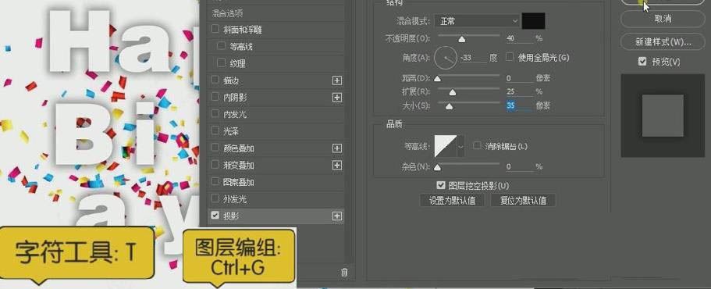Enable the 等高线 sub-option checkbox
711x289 pixels.
pyautogui.click(x=221, y=46)
